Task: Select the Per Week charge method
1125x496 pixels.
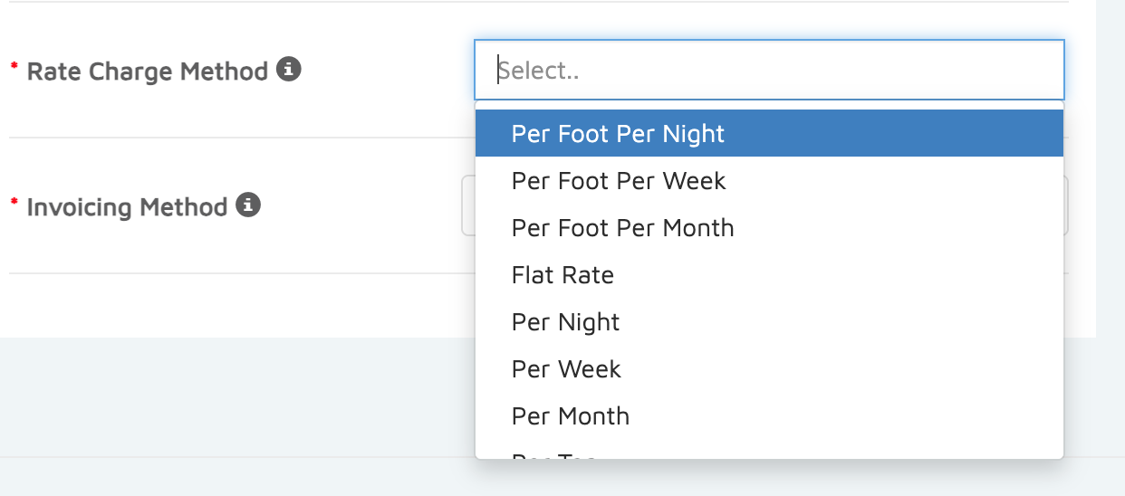Action: tap(566, 369)
